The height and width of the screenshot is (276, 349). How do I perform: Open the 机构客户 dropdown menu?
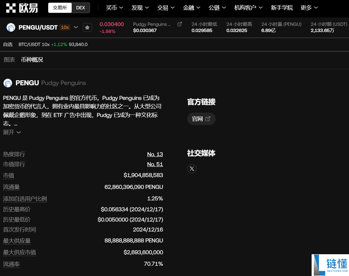pyautogui.click(x=248, y=8)
